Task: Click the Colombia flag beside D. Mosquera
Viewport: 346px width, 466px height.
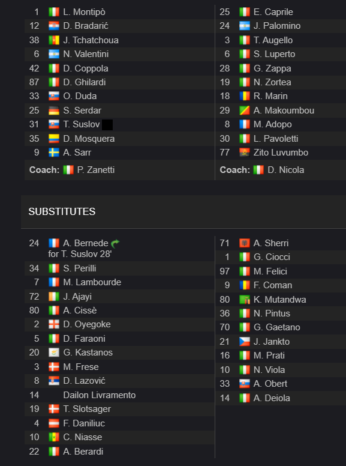Action: coord(54,139)
